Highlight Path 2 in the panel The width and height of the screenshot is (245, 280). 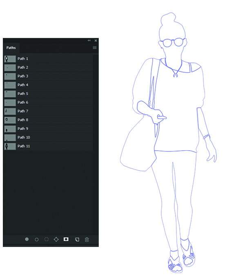(x=23, y=67)
